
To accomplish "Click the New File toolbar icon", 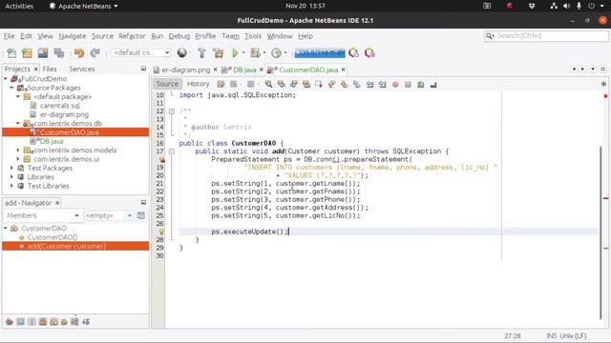I will [11, 53].
